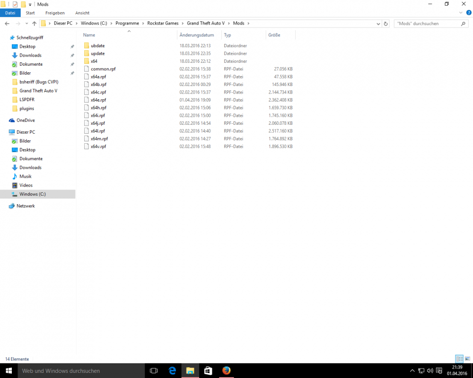Go to Dieser PC in breadcrumb
This screenshot has width=473, height=378.
coord(63,23)
